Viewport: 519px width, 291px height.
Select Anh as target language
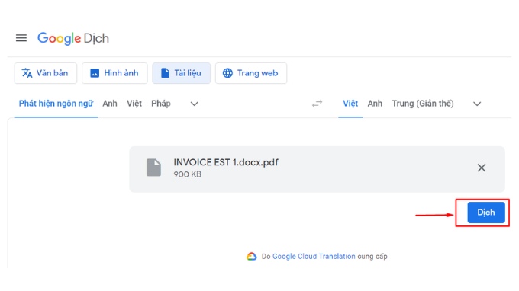coord(375,104)
